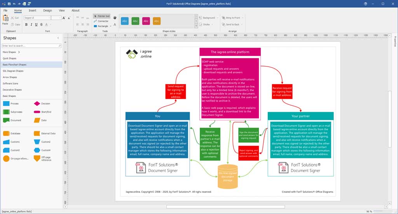Viewport: 398px width, 214px height.
Task: Toggle bold formatting
Action: pos(26,25)
